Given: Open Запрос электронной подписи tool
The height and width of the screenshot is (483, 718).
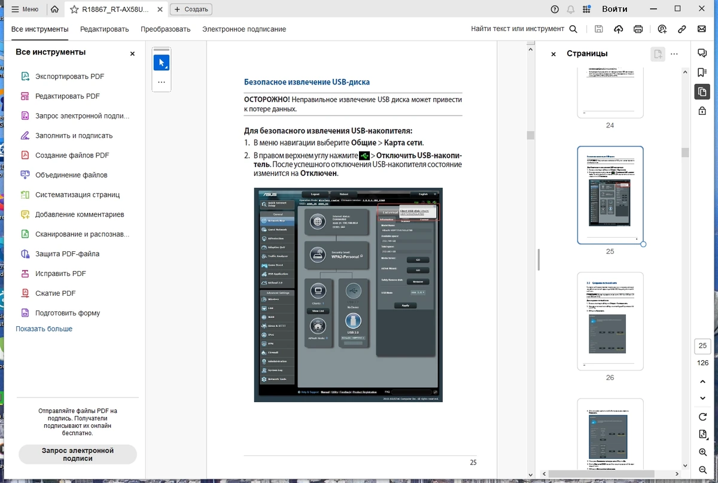Looking at the screenshot, I should [82, 116].
